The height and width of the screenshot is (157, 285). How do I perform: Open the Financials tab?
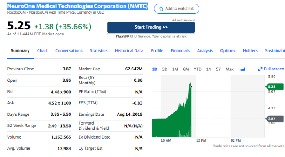180,51
